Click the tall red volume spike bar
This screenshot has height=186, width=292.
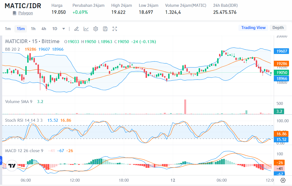185,107
